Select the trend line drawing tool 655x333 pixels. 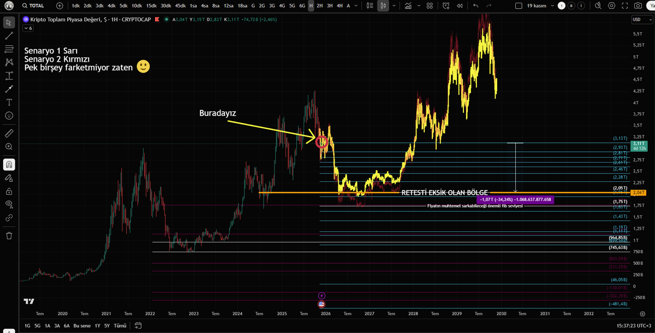coord(9,35)
